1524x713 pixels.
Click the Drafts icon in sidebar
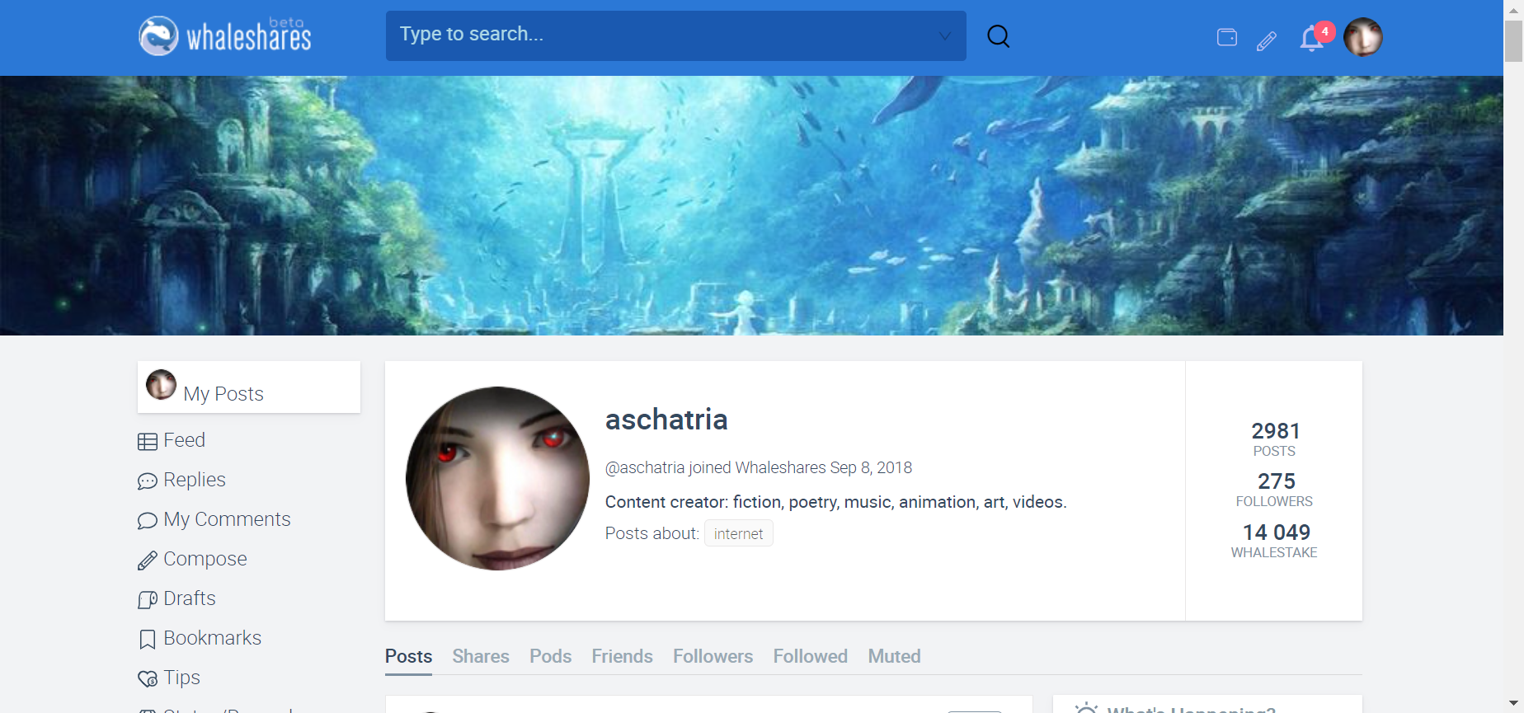click(148, 600)
